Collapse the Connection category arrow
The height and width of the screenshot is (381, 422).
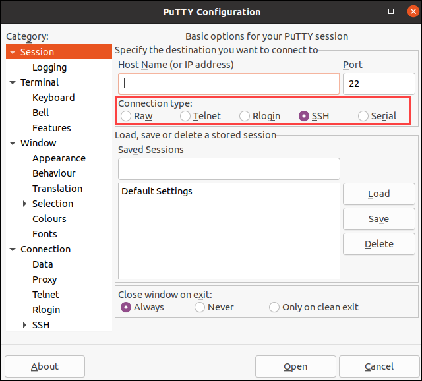pyautogui.click(x=13, y=249)
